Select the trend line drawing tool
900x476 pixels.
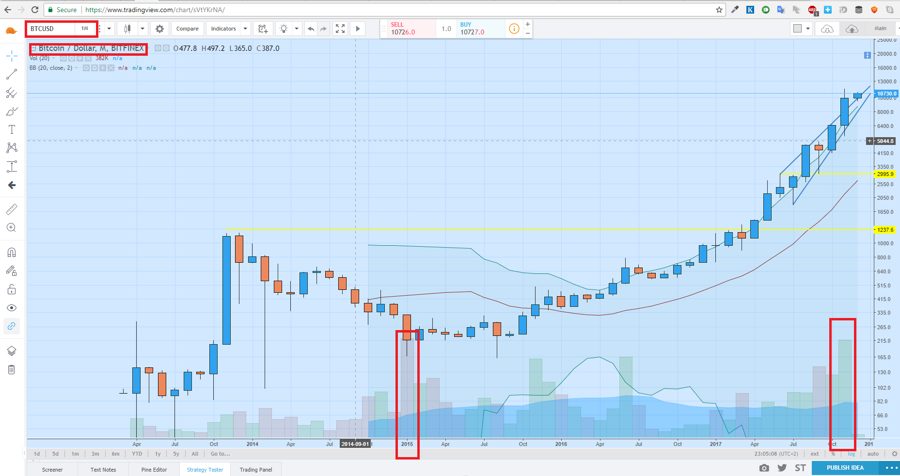[x=12, y=74]
